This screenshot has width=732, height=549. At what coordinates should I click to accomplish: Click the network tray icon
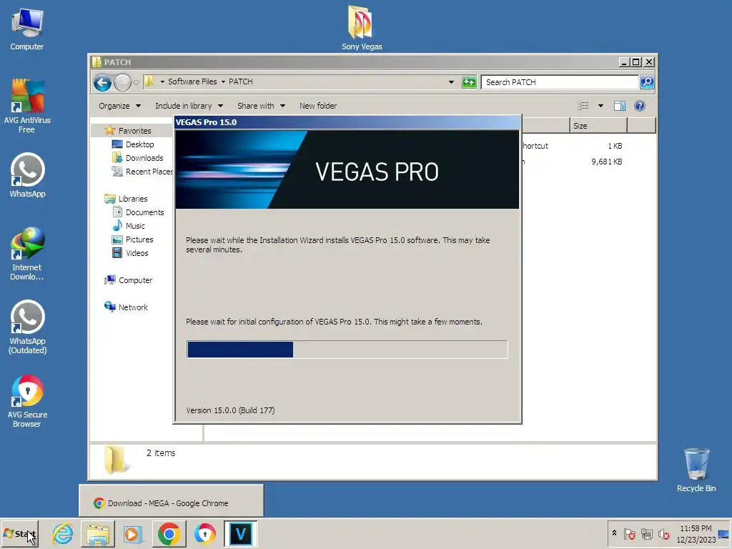[646, 533]
